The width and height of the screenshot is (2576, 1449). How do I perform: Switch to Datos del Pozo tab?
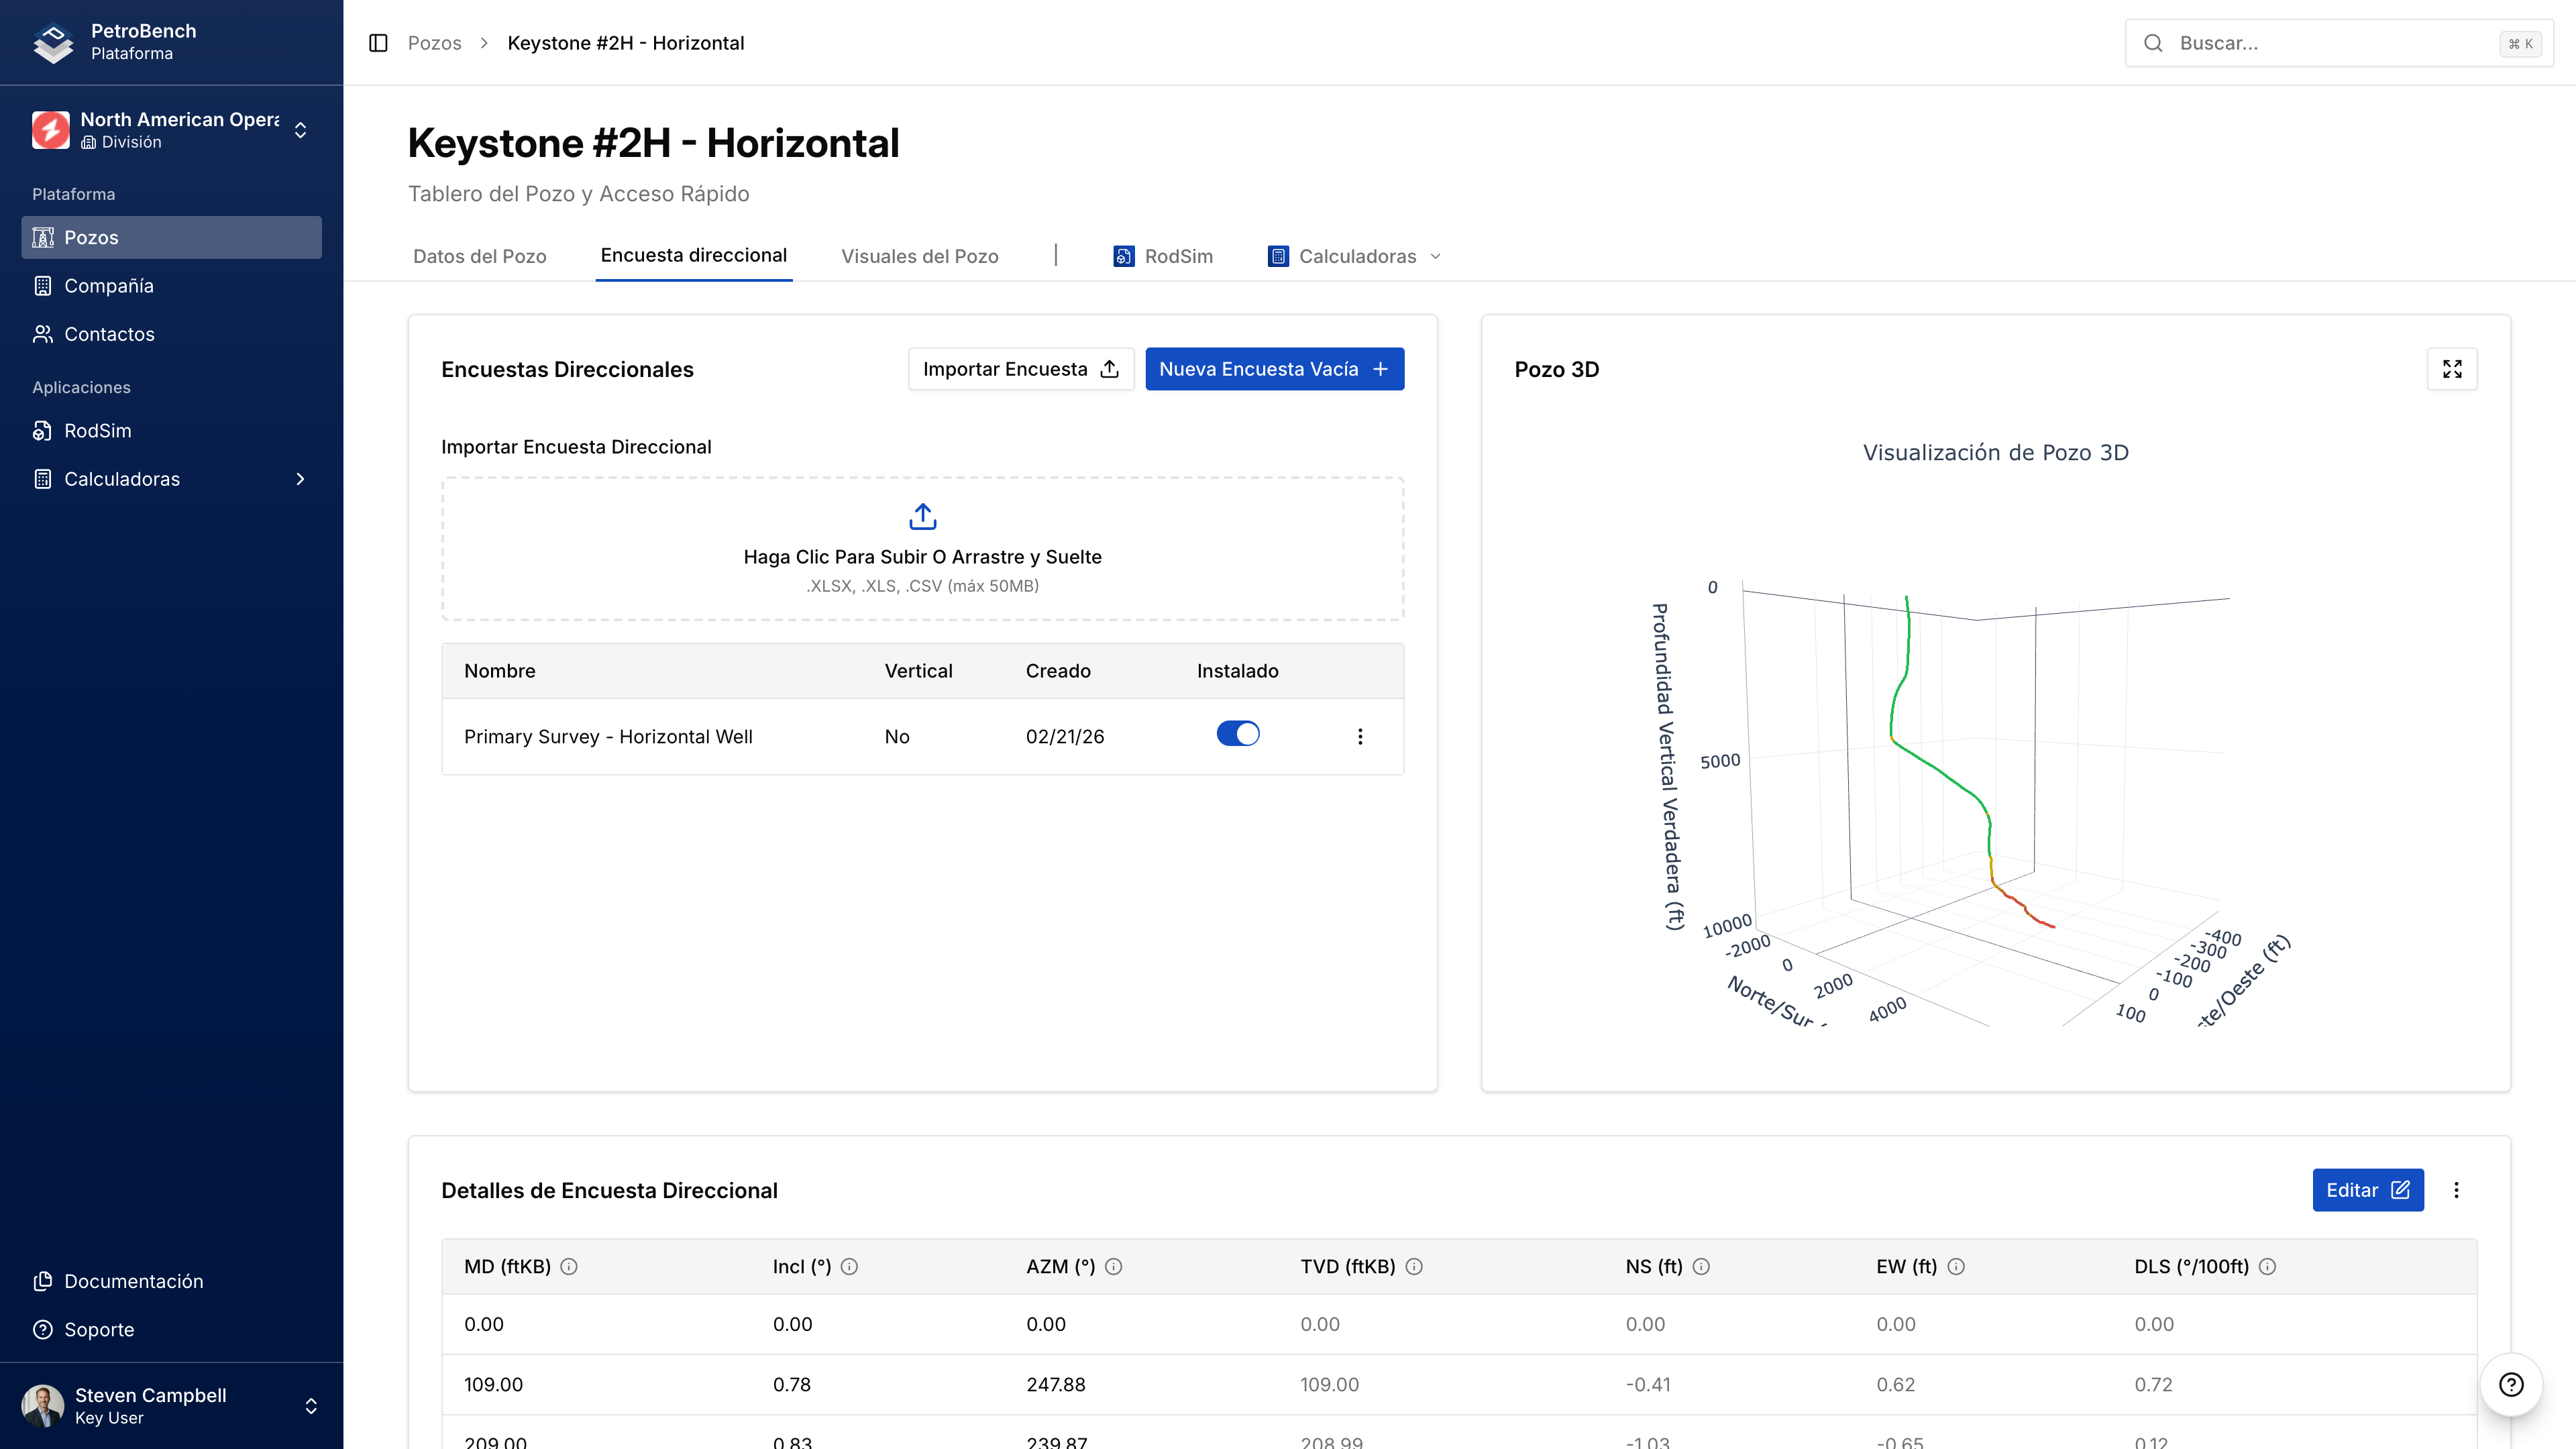click(479, 257)
